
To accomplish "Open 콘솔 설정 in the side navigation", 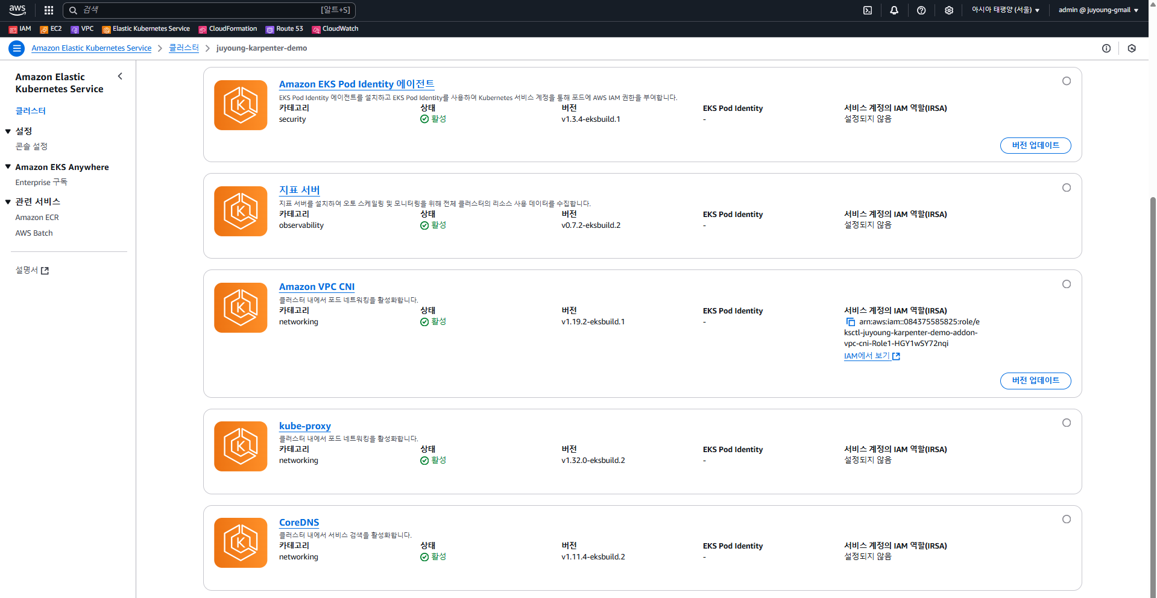I will pos(31,146).
